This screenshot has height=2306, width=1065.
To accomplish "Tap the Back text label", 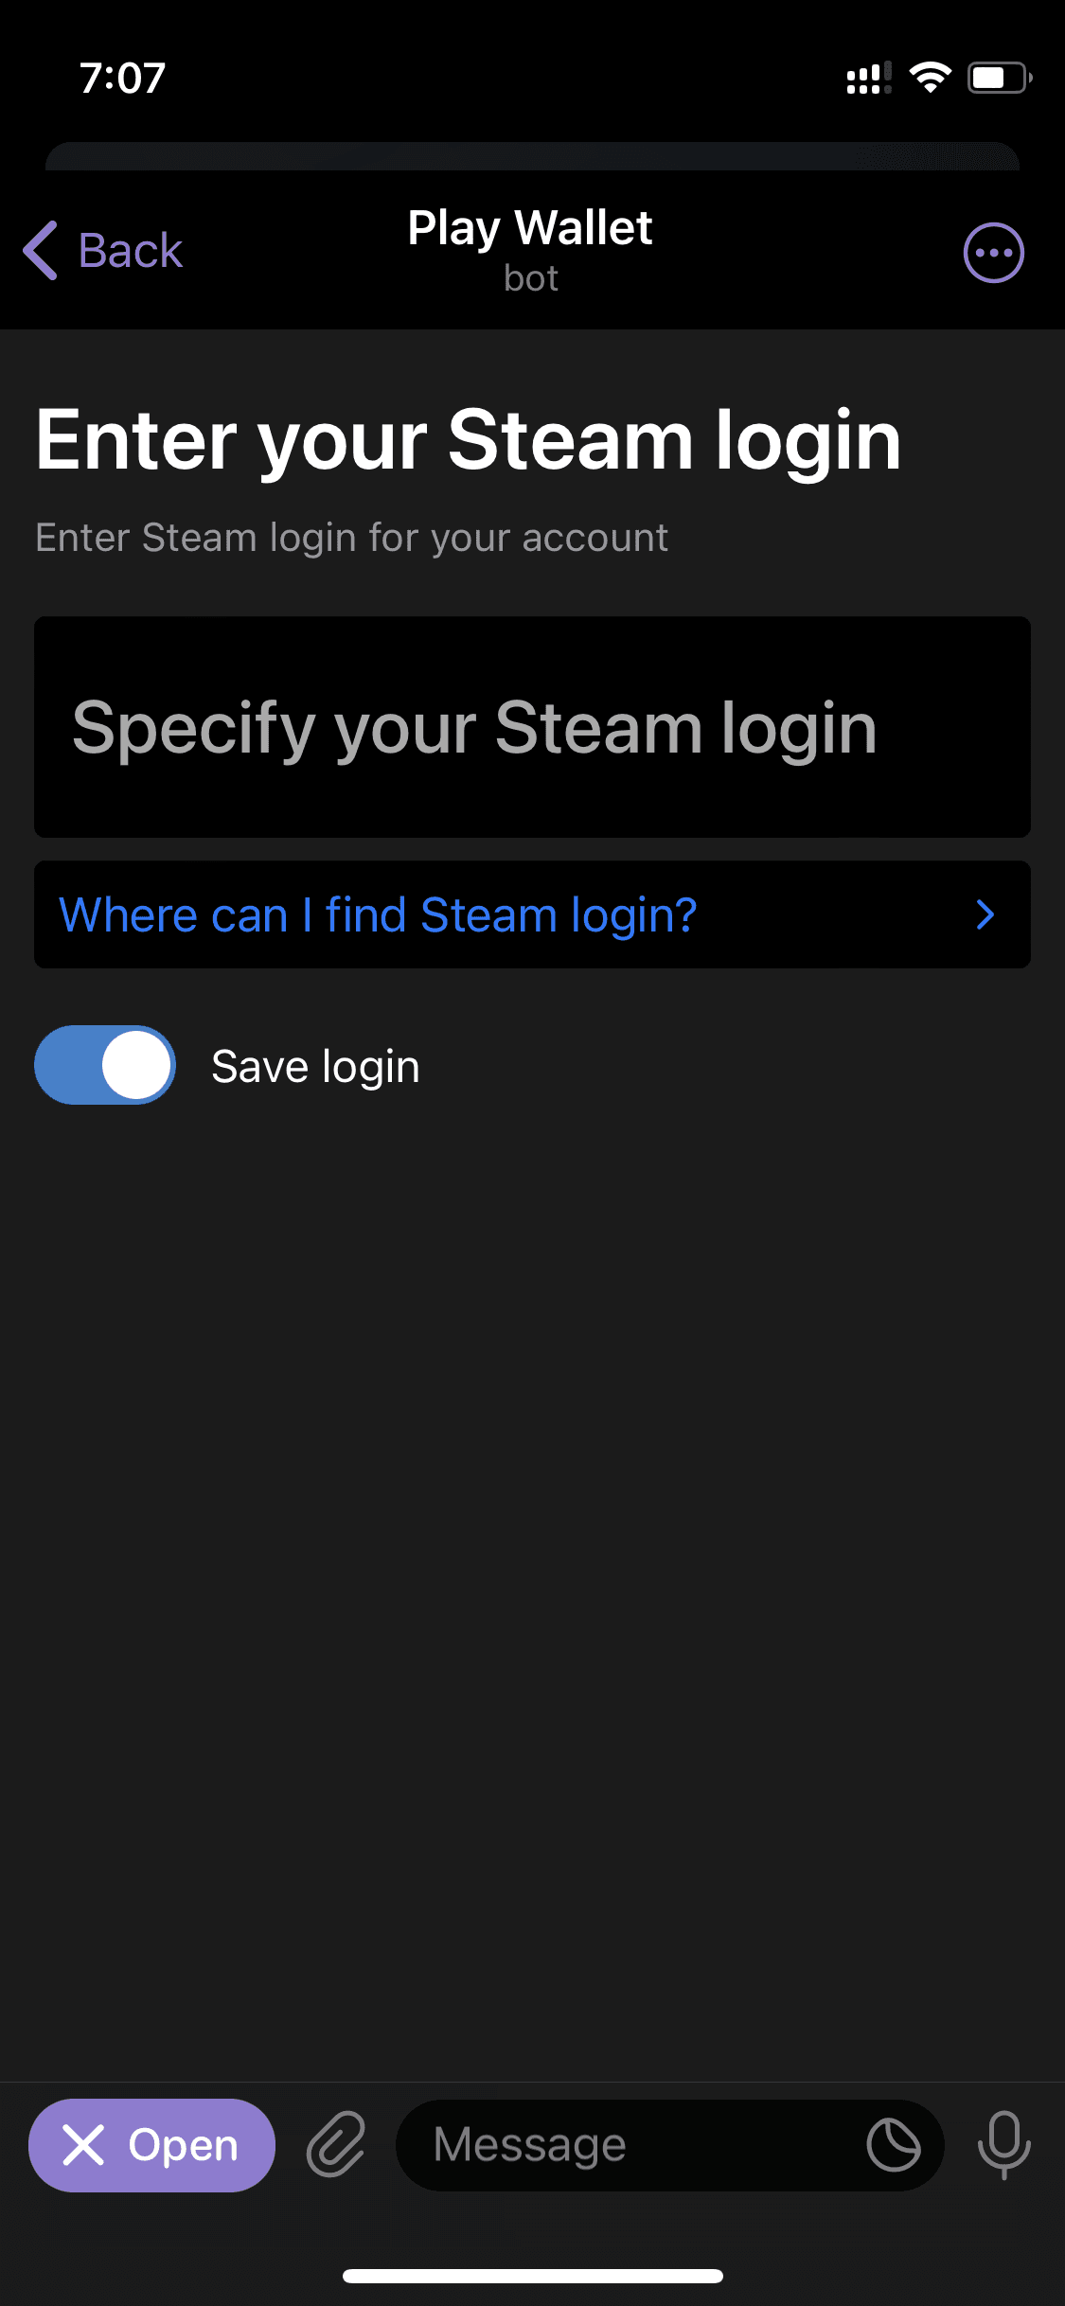I will coord(130,251).
